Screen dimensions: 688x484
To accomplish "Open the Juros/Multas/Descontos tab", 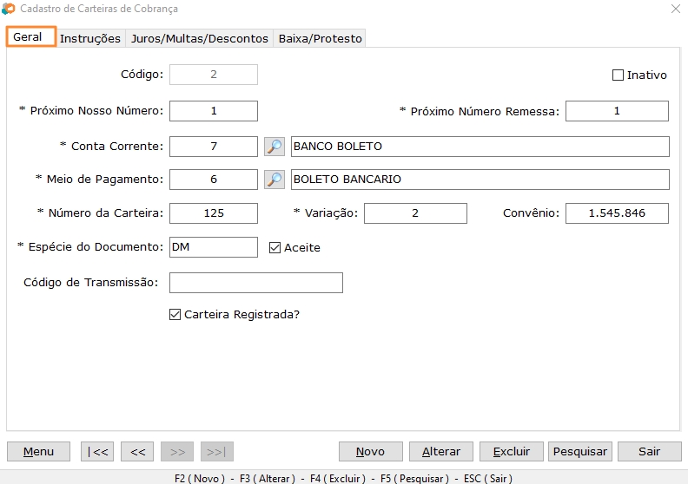I will [x=200, y=38].
